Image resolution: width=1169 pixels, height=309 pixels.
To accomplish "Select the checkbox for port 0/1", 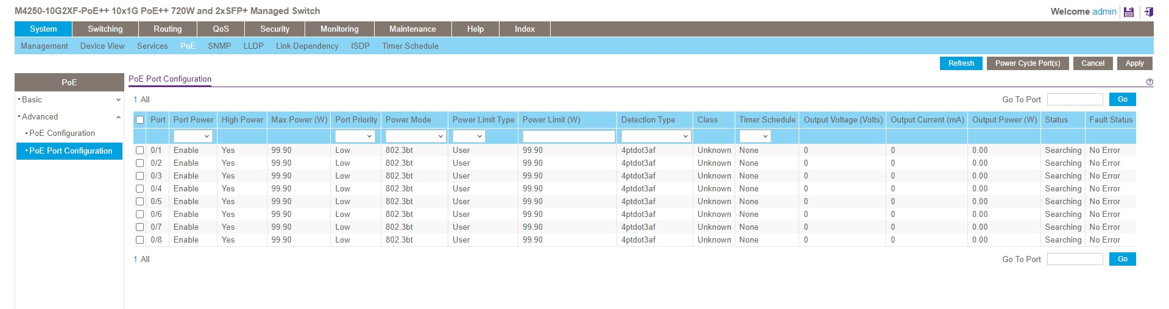I will pyautogui.click(x=140, y=151).
